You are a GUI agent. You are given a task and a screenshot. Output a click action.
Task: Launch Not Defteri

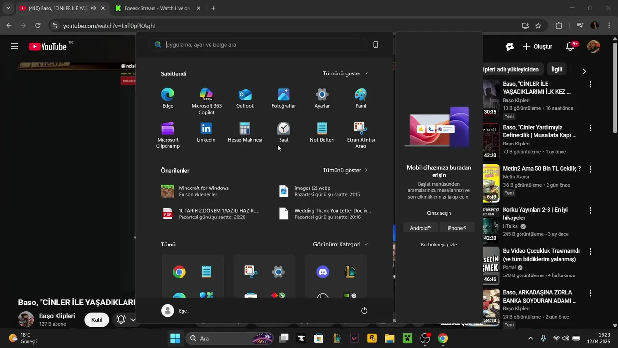pos(322,132)
